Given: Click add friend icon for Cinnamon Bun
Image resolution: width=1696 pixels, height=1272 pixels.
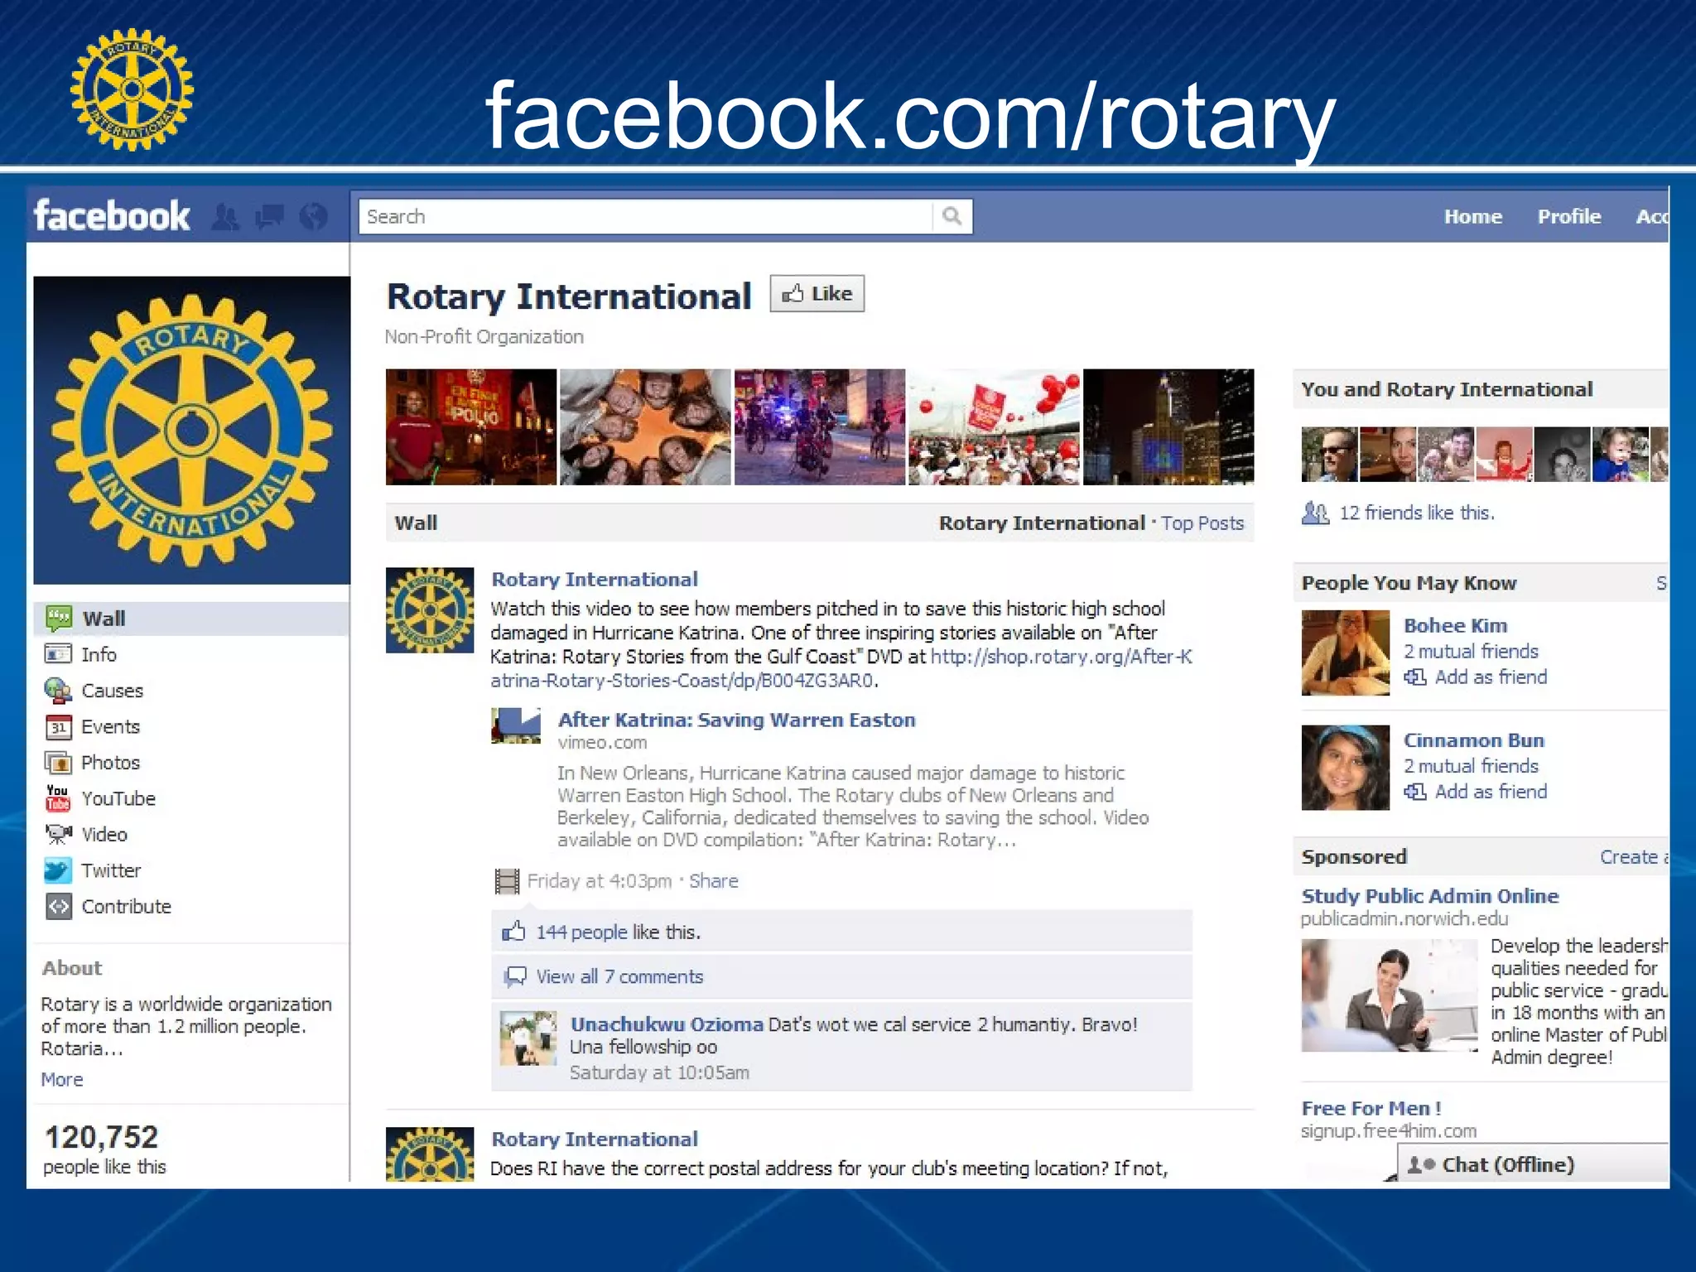Looking at the screenshot, I should click(x=1415, y=792).
